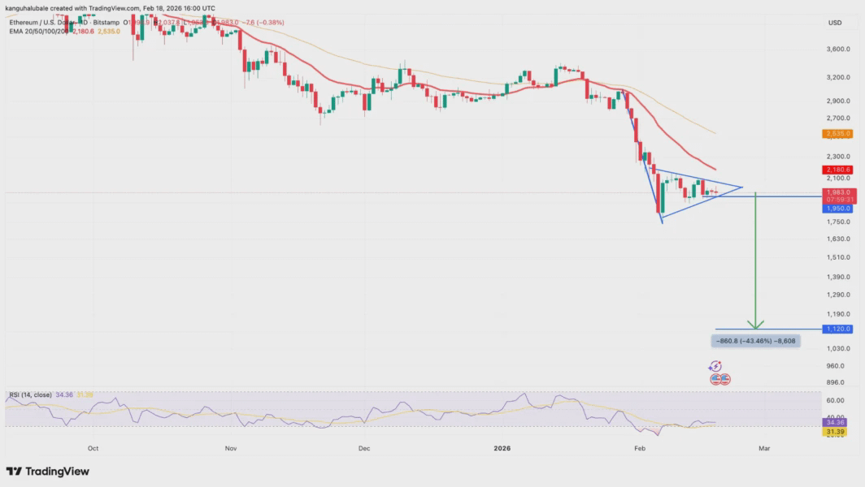
Task: Click the green downward arrow head
Action: (x=755, y=325)
